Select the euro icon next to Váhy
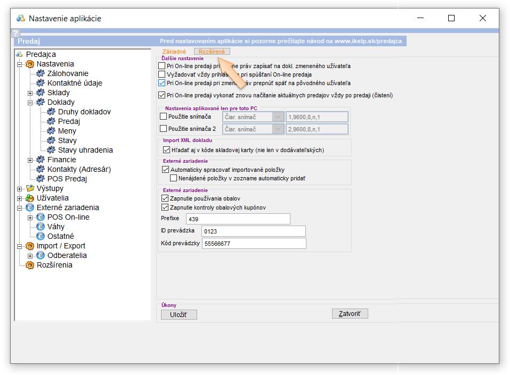The image size is (510, 375). [41, 227]
